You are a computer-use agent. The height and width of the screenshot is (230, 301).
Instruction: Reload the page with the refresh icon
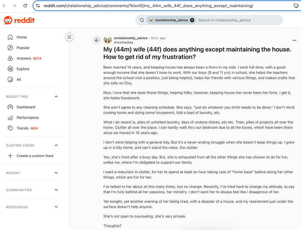25,6
